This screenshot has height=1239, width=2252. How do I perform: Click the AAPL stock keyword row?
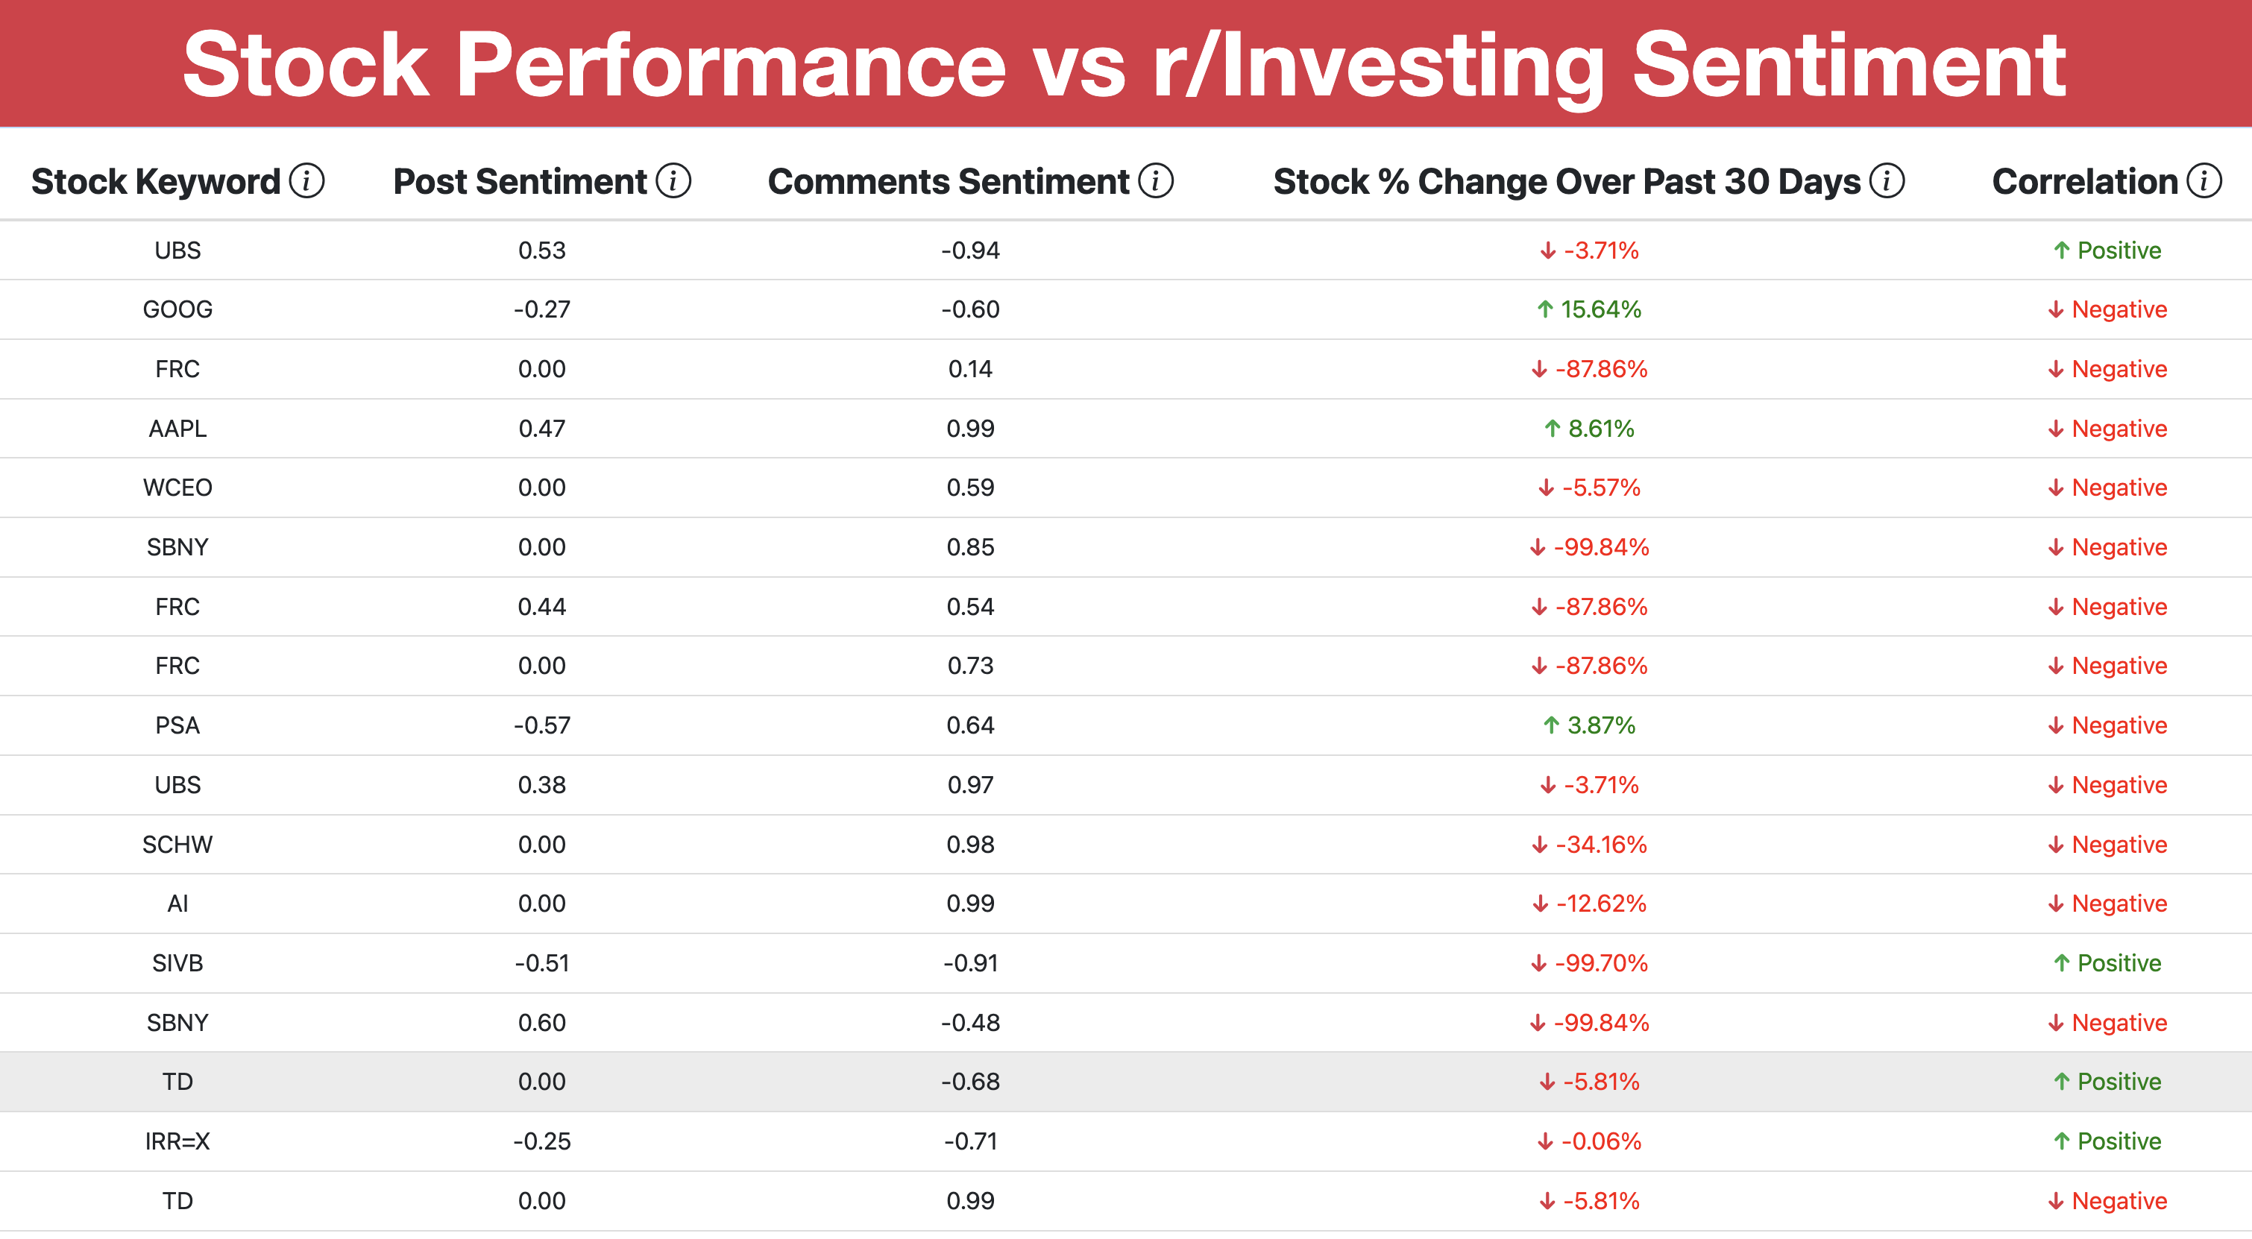pyautogui.click(x=177, y=428)
